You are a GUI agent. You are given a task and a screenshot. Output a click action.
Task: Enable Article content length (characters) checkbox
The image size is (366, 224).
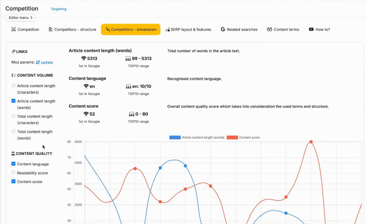pos(13,86)
